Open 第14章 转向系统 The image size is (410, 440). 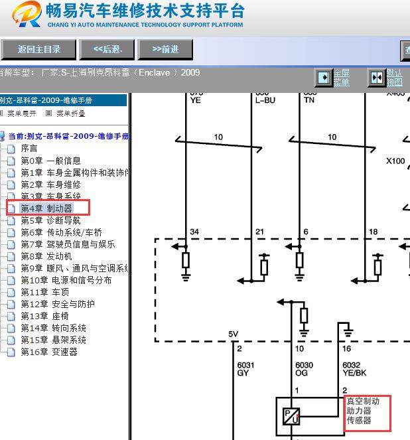coord(53,329)
